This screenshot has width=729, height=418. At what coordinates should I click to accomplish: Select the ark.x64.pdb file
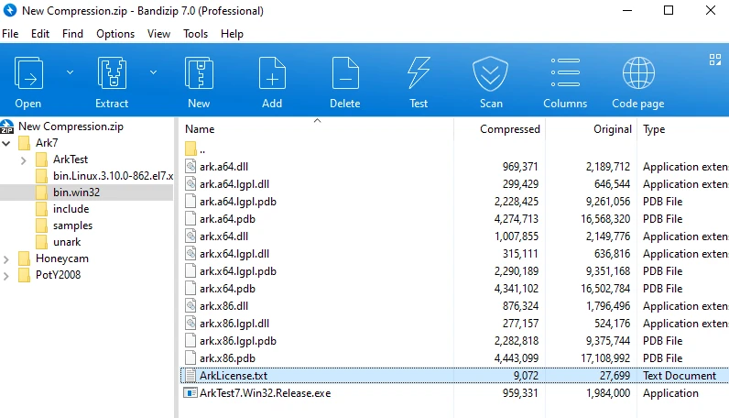click(x=227, y=289)
